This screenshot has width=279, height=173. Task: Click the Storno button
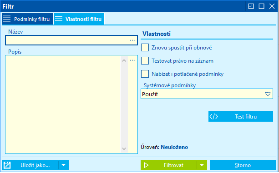click(243, 165)
